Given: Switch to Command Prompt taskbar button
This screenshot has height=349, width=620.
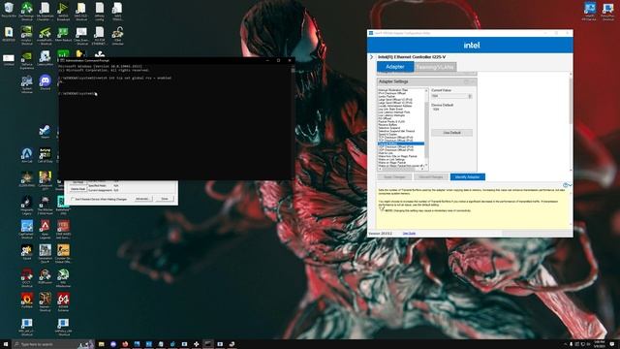Looking at the screenshot, I should pos(208,344).
